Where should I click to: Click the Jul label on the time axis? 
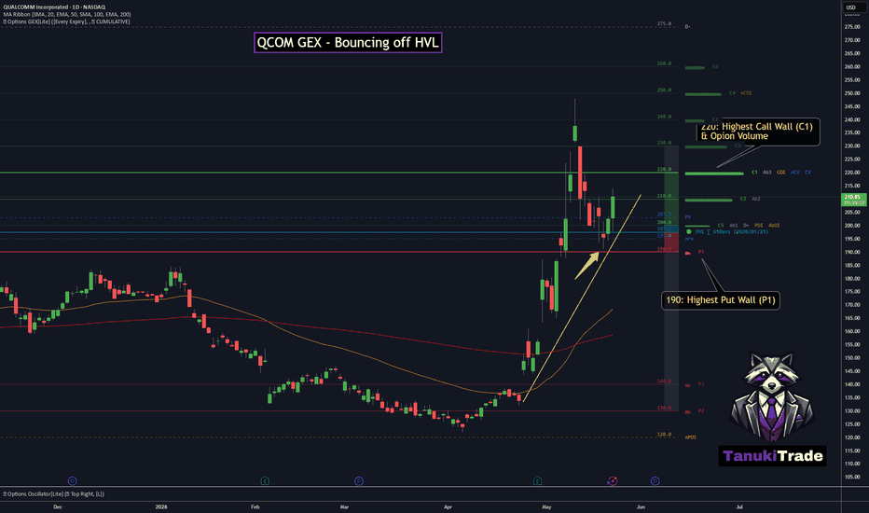[x=739, y=506]
